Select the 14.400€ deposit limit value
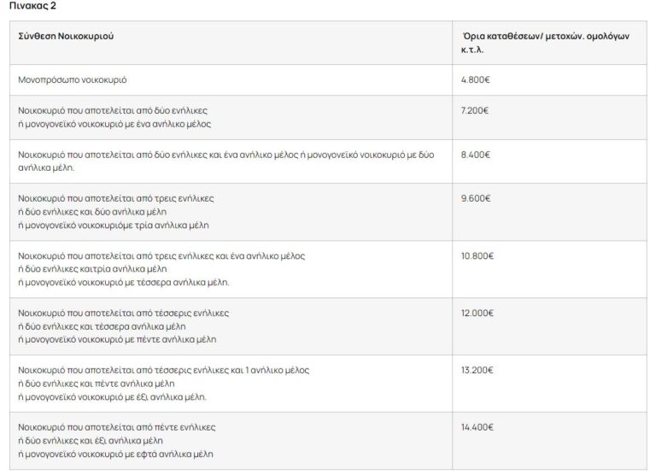 [477, 426]
